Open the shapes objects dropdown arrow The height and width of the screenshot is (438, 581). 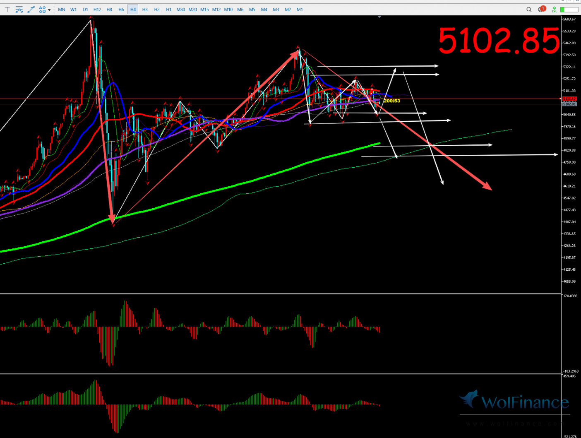coord(49,10)
